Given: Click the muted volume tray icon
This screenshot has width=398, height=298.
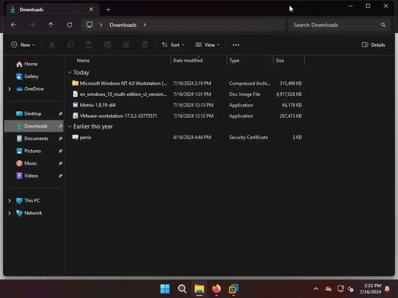Looking at the screenshot, I should pos(351,289).
